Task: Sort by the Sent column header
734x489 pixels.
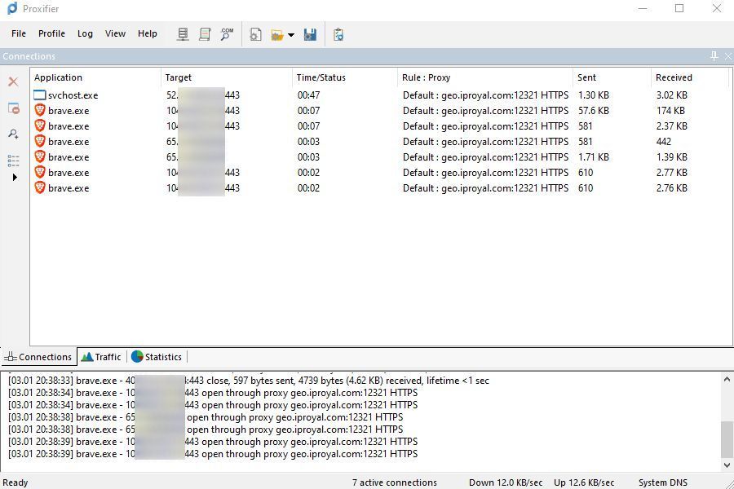Action: [586, 77]
